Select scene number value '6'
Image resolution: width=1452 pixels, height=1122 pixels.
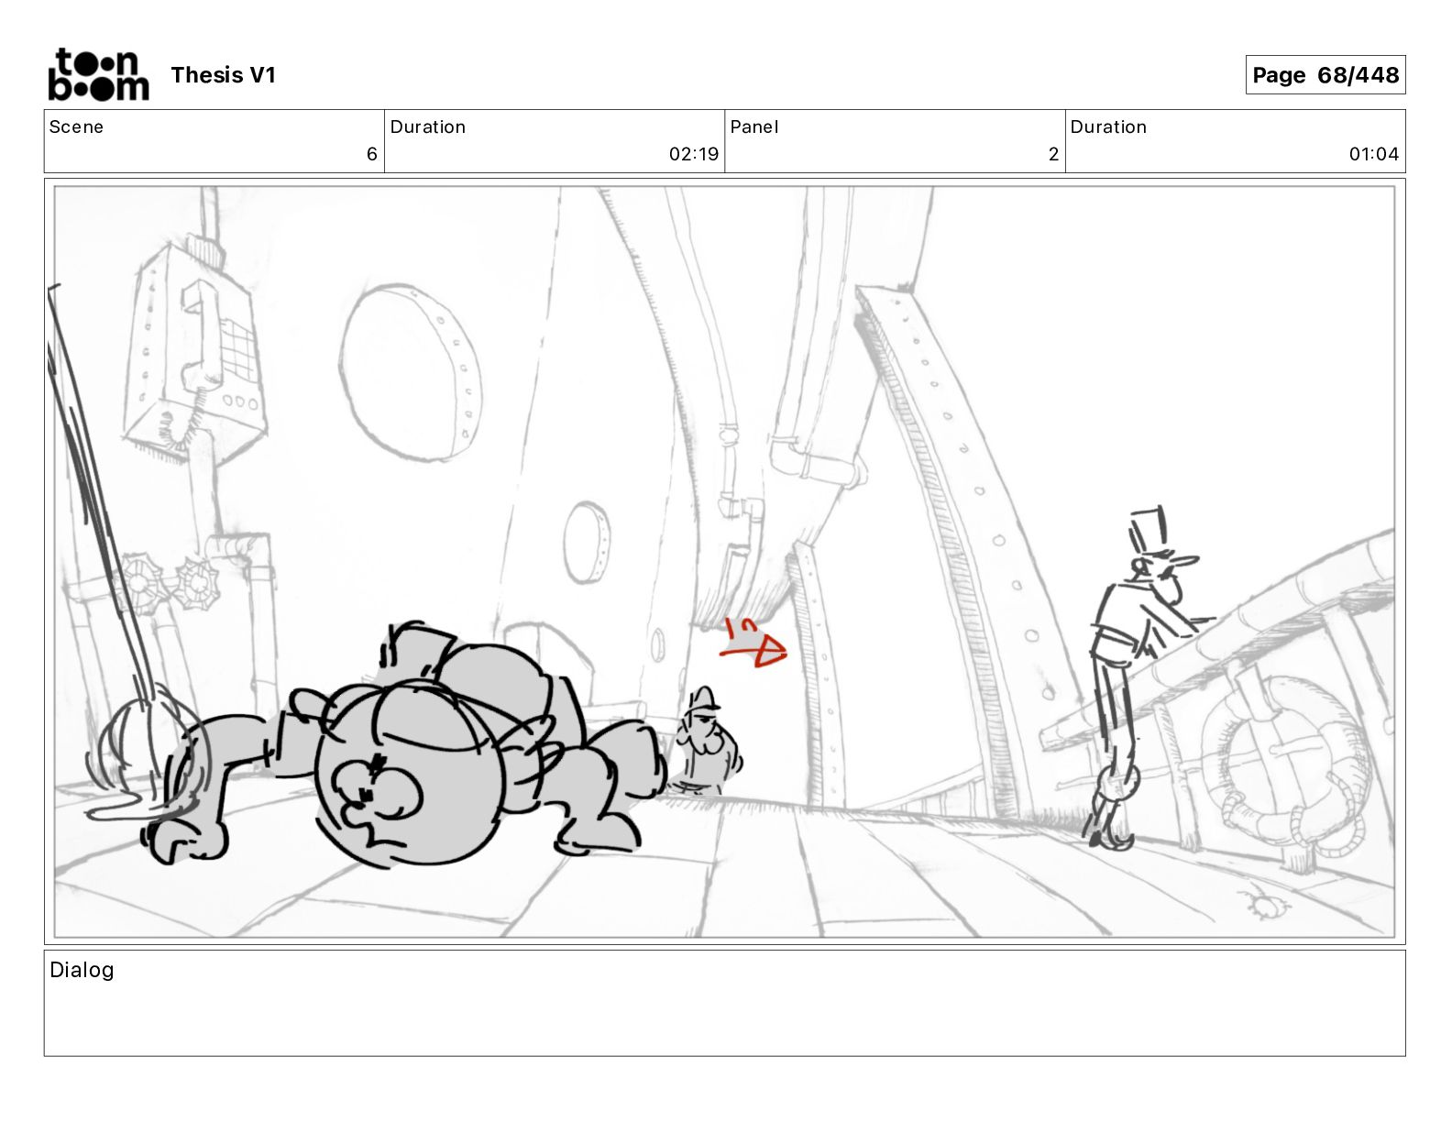tap(371, 154)
